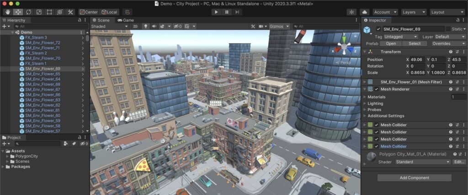The height and width of the screenshot is (195, 468).
Task: Expand the Materials section in Inspector
Action: pos(377,97)
